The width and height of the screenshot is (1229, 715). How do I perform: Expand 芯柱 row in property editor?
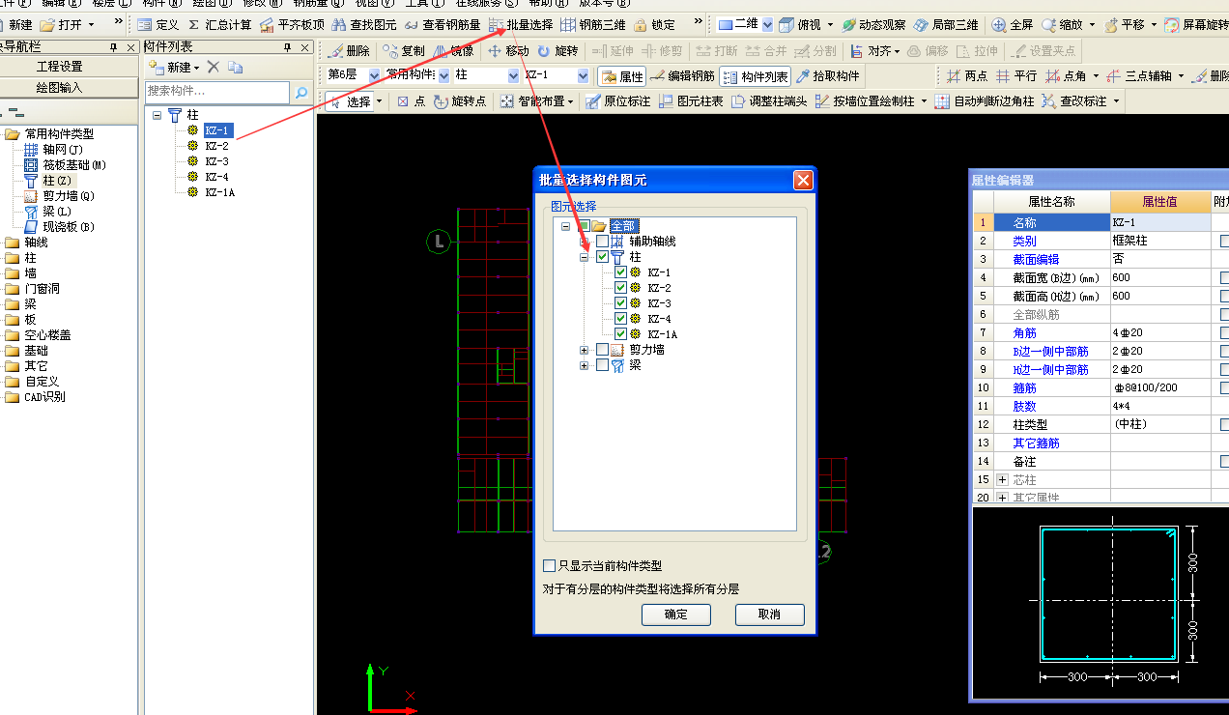tap(1002, 479)
